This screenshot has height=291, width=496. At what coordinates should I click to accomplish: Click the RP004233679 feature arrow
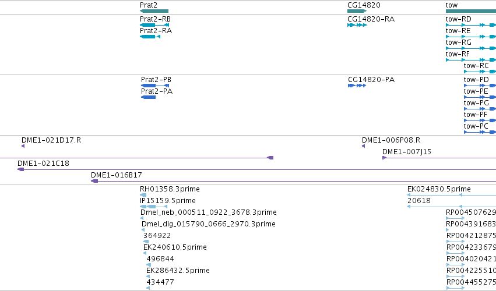click(x=455, y=253)
